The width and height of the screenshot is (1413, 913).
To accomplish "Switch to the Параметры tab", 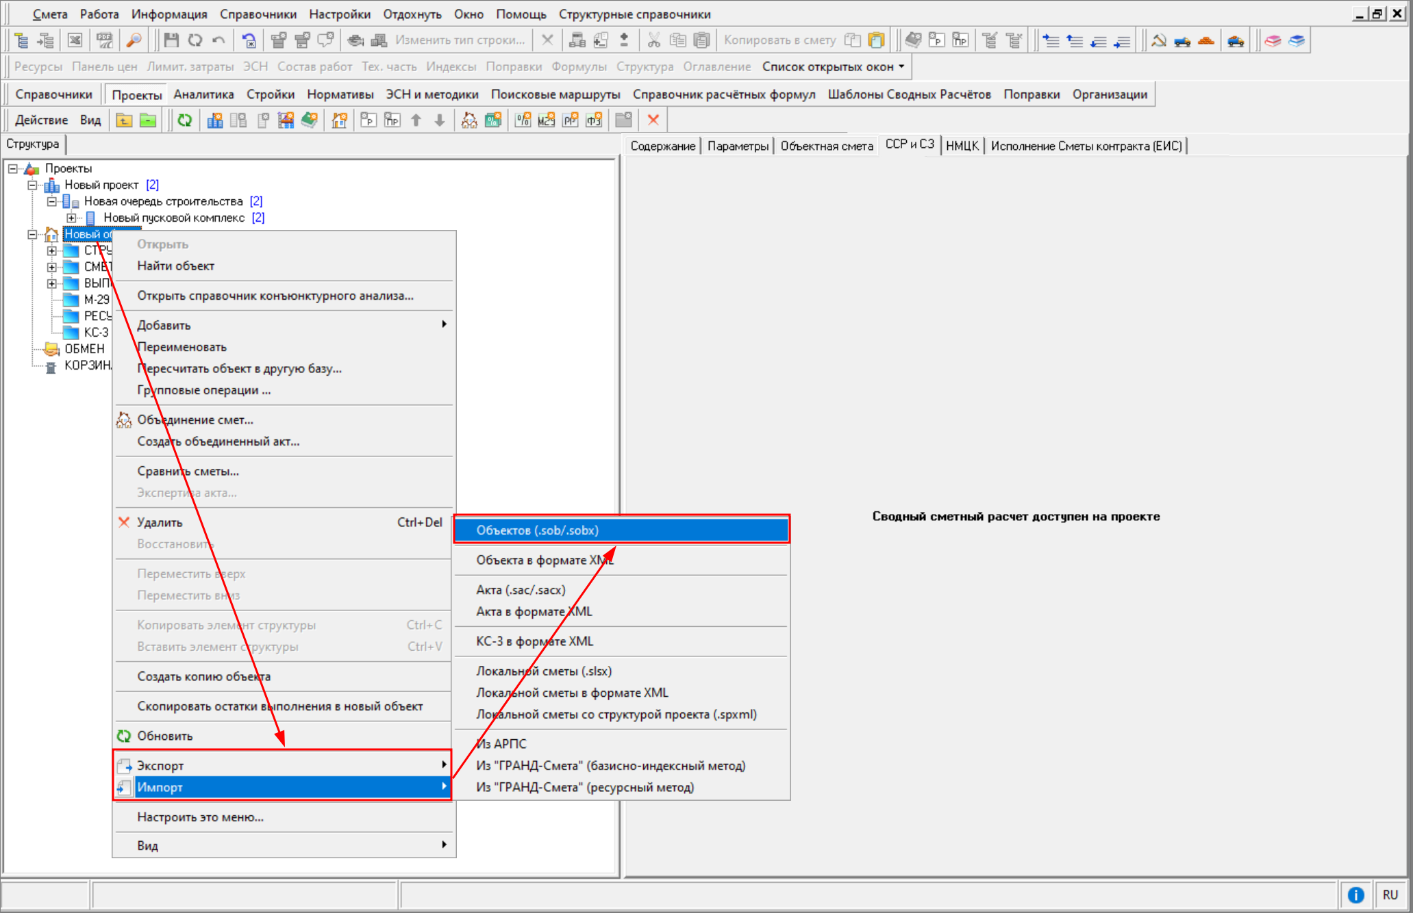I will 738,146.
